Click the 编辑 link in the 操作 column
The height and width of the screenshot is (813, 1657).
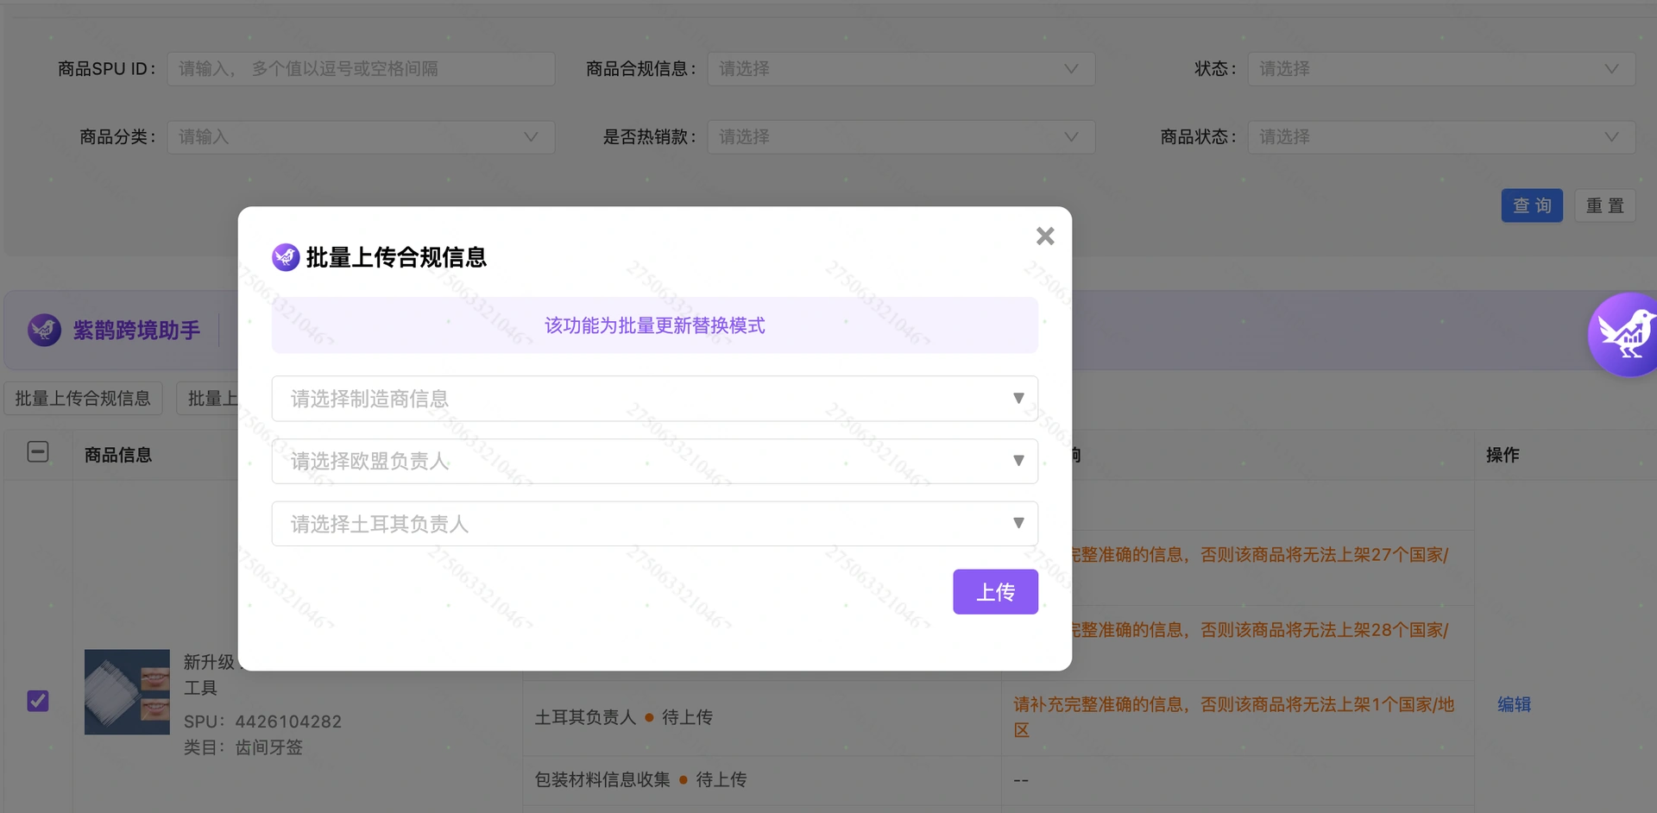[1514, 704]
